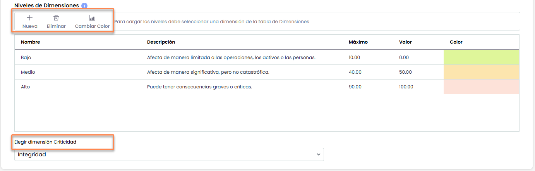Select the Alto level name cell

point(25,87)
